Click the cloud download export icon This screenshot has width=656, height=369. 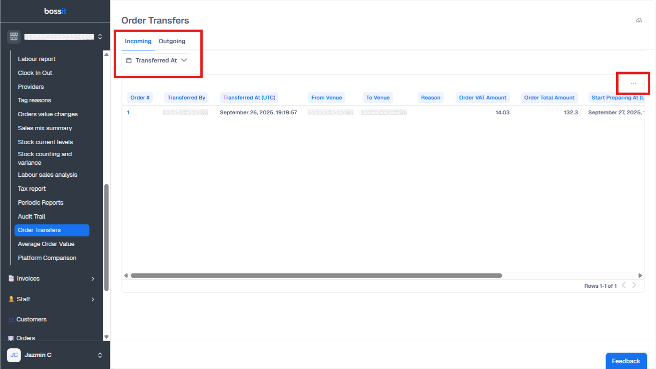tap(639, 21)
